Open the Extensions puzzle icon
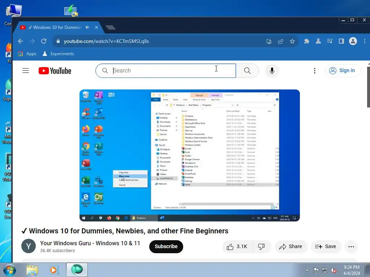Image resolution: width=370 pixels, height=277 pixels. click(306, 41)
